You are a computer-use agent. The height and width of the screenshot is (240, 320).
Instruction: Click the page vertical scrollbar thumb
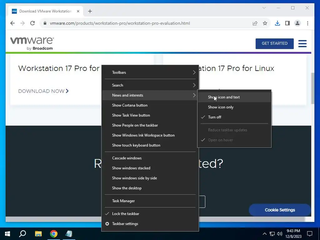(312, 88)
